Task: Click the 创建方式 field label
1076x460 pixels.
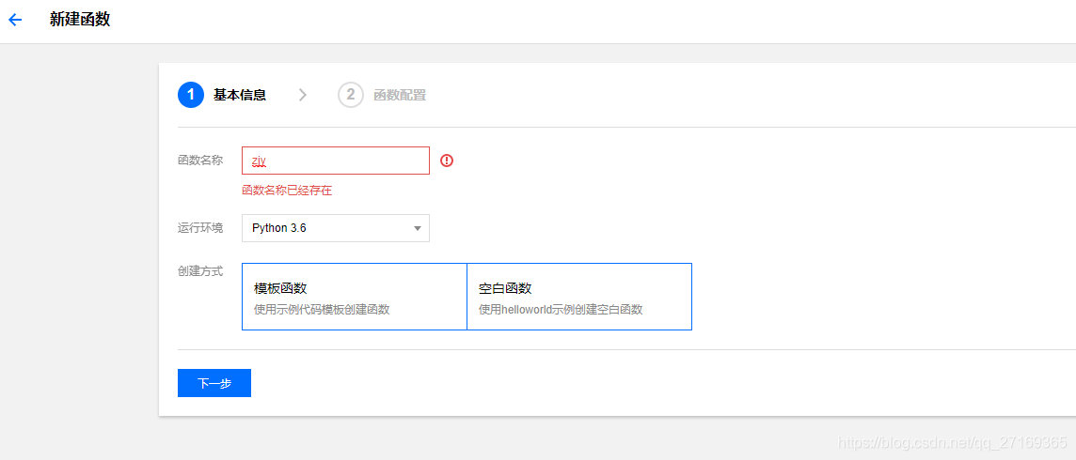Action: (x=200, y=271)
